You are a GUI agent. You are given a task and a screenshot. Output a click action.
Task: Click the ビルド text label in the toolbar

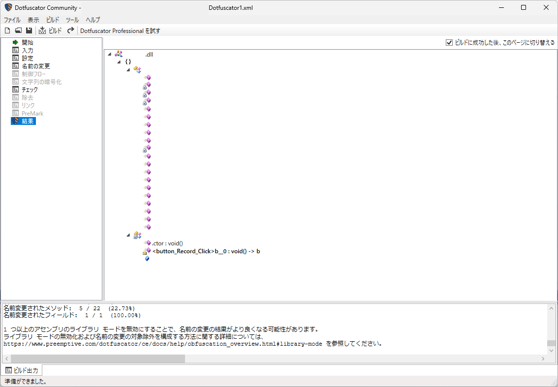coord(55,31)
